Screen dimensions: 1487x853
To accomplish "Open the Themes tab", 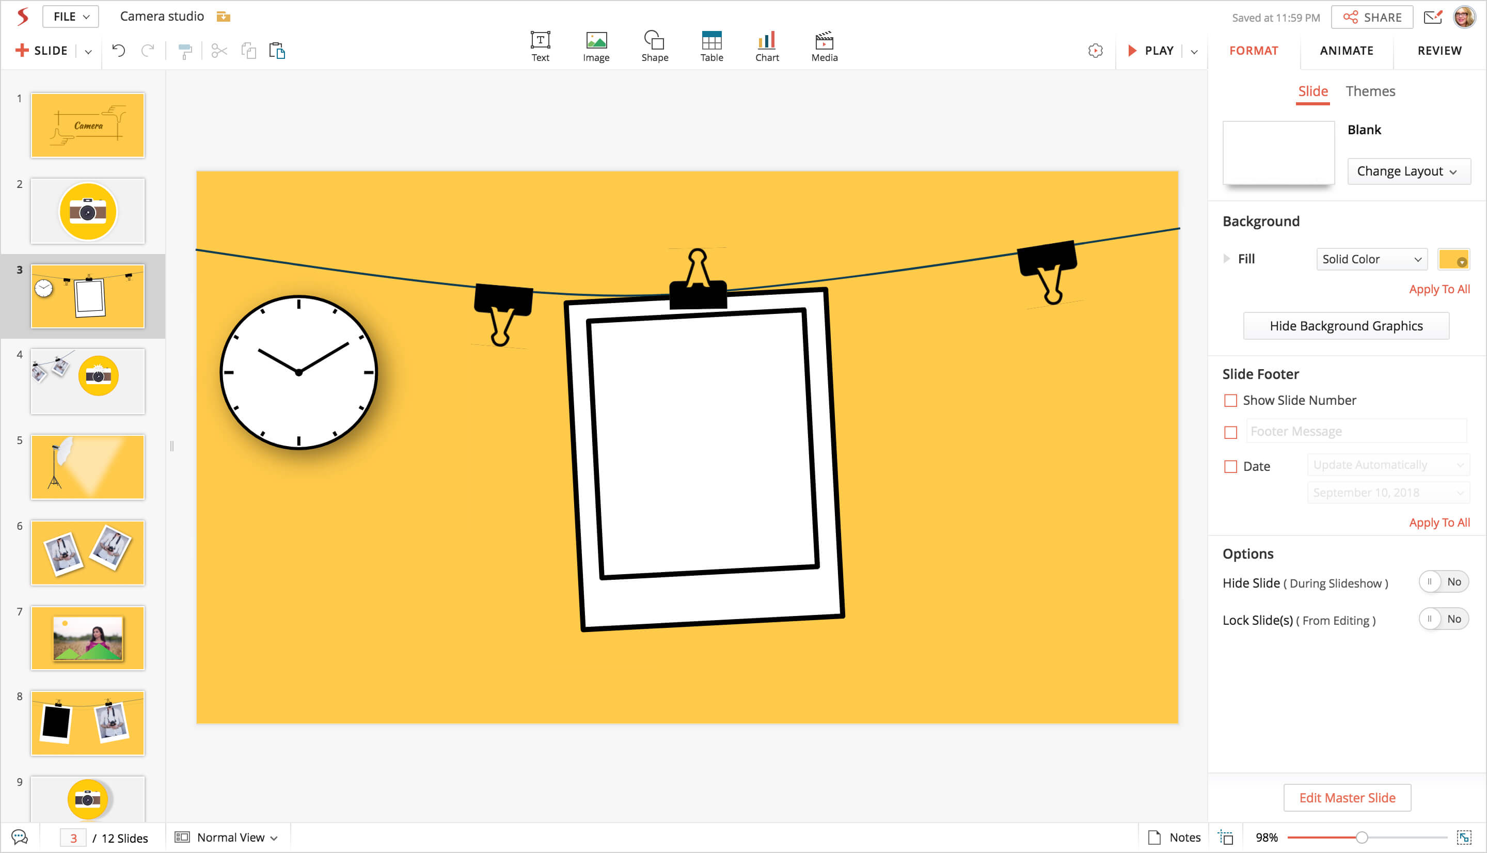I will (1370, 91).
